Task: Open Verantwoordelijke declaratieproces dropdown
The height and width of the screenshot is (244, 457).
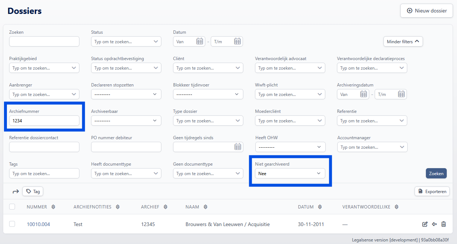Action: [372, 68]
